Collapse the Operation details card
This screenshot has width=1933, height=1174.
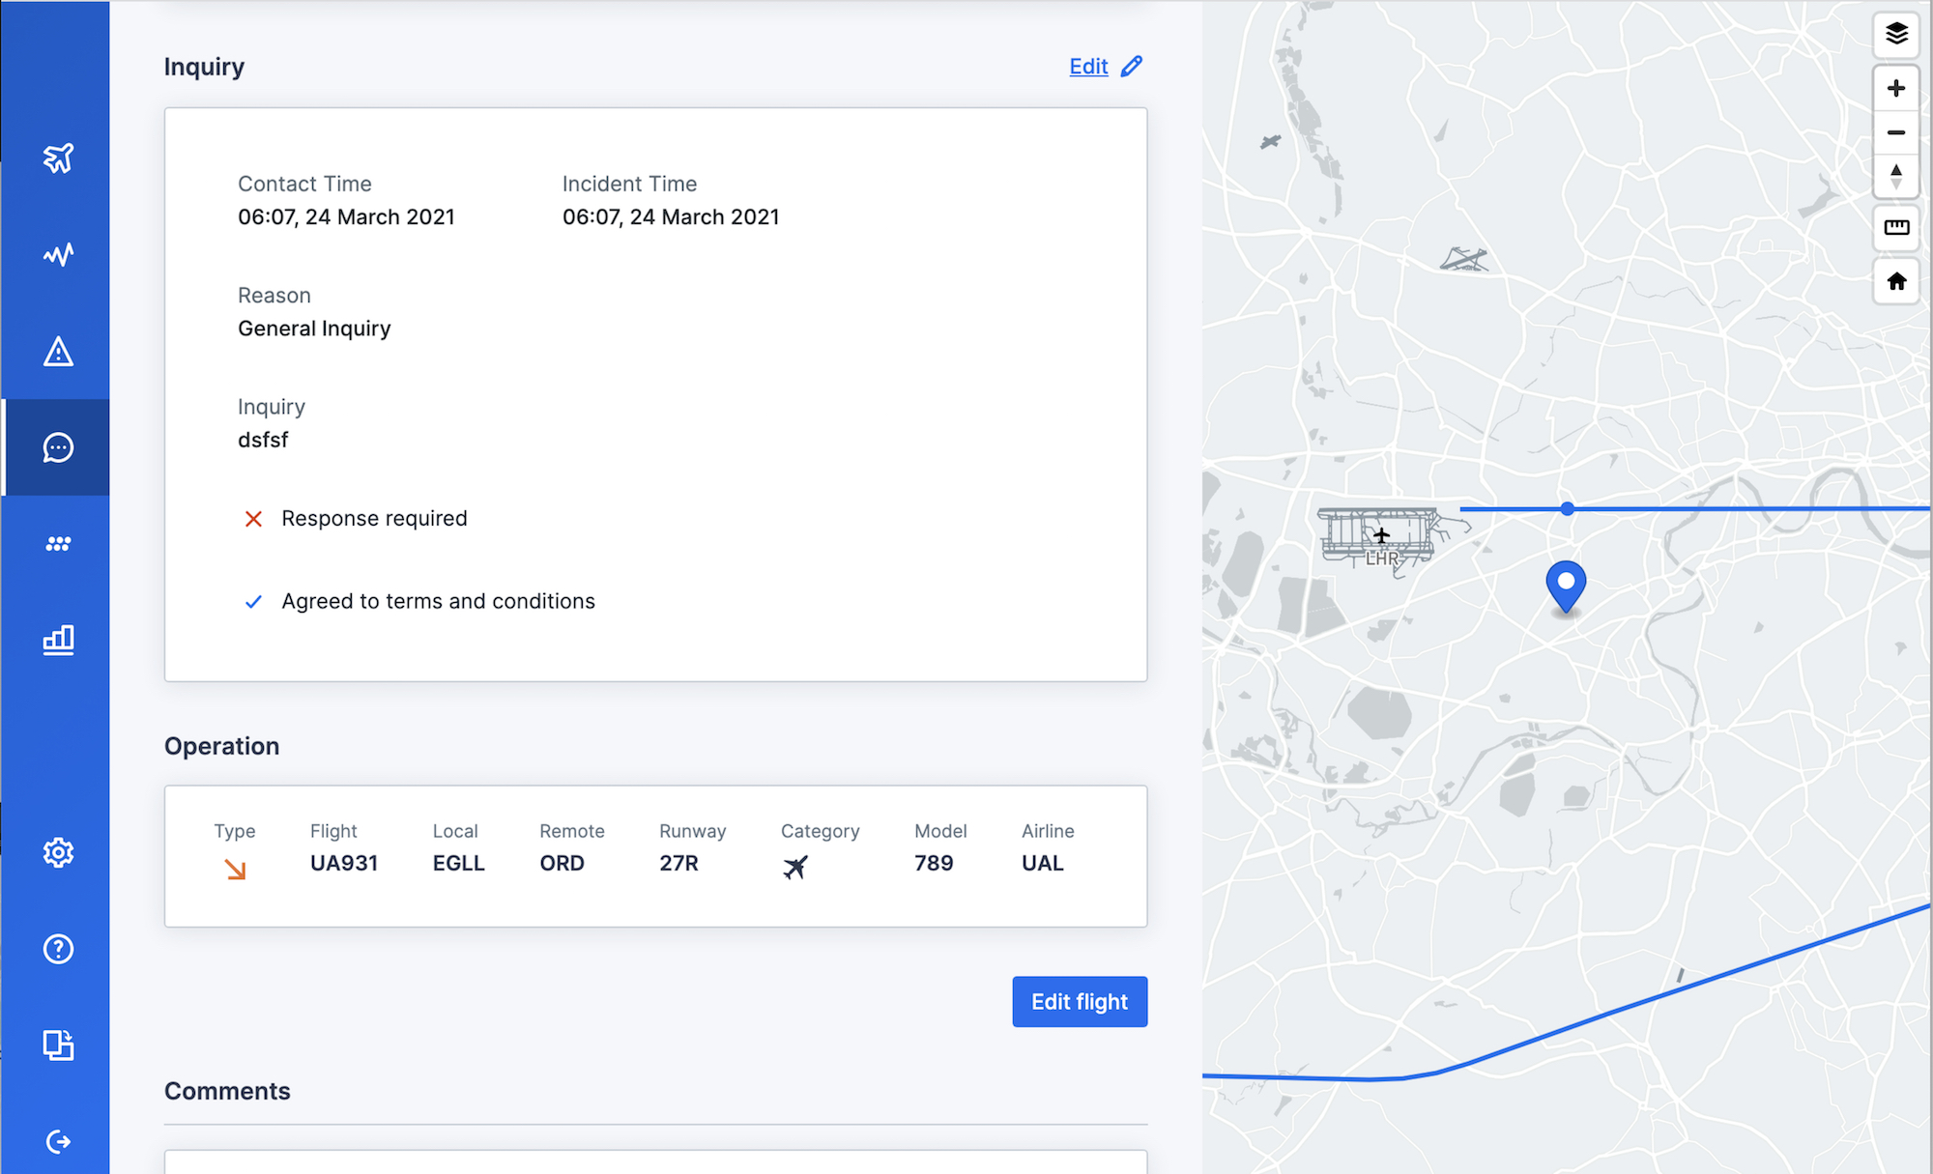click(x=222, y=746)
